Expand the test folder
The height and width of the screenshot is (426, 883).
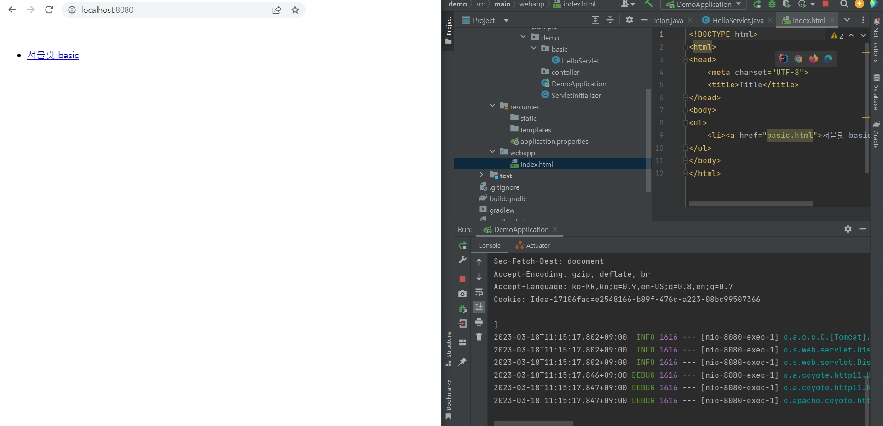point(481,175)
